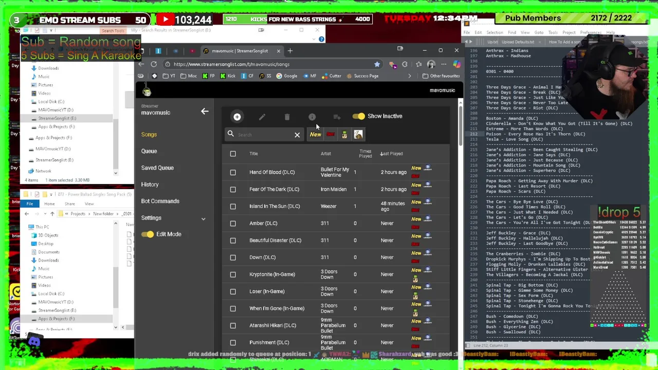Open the Selection menu in text editor
Image resolution: width=658 pixels, height=370 pixels.
495,33
